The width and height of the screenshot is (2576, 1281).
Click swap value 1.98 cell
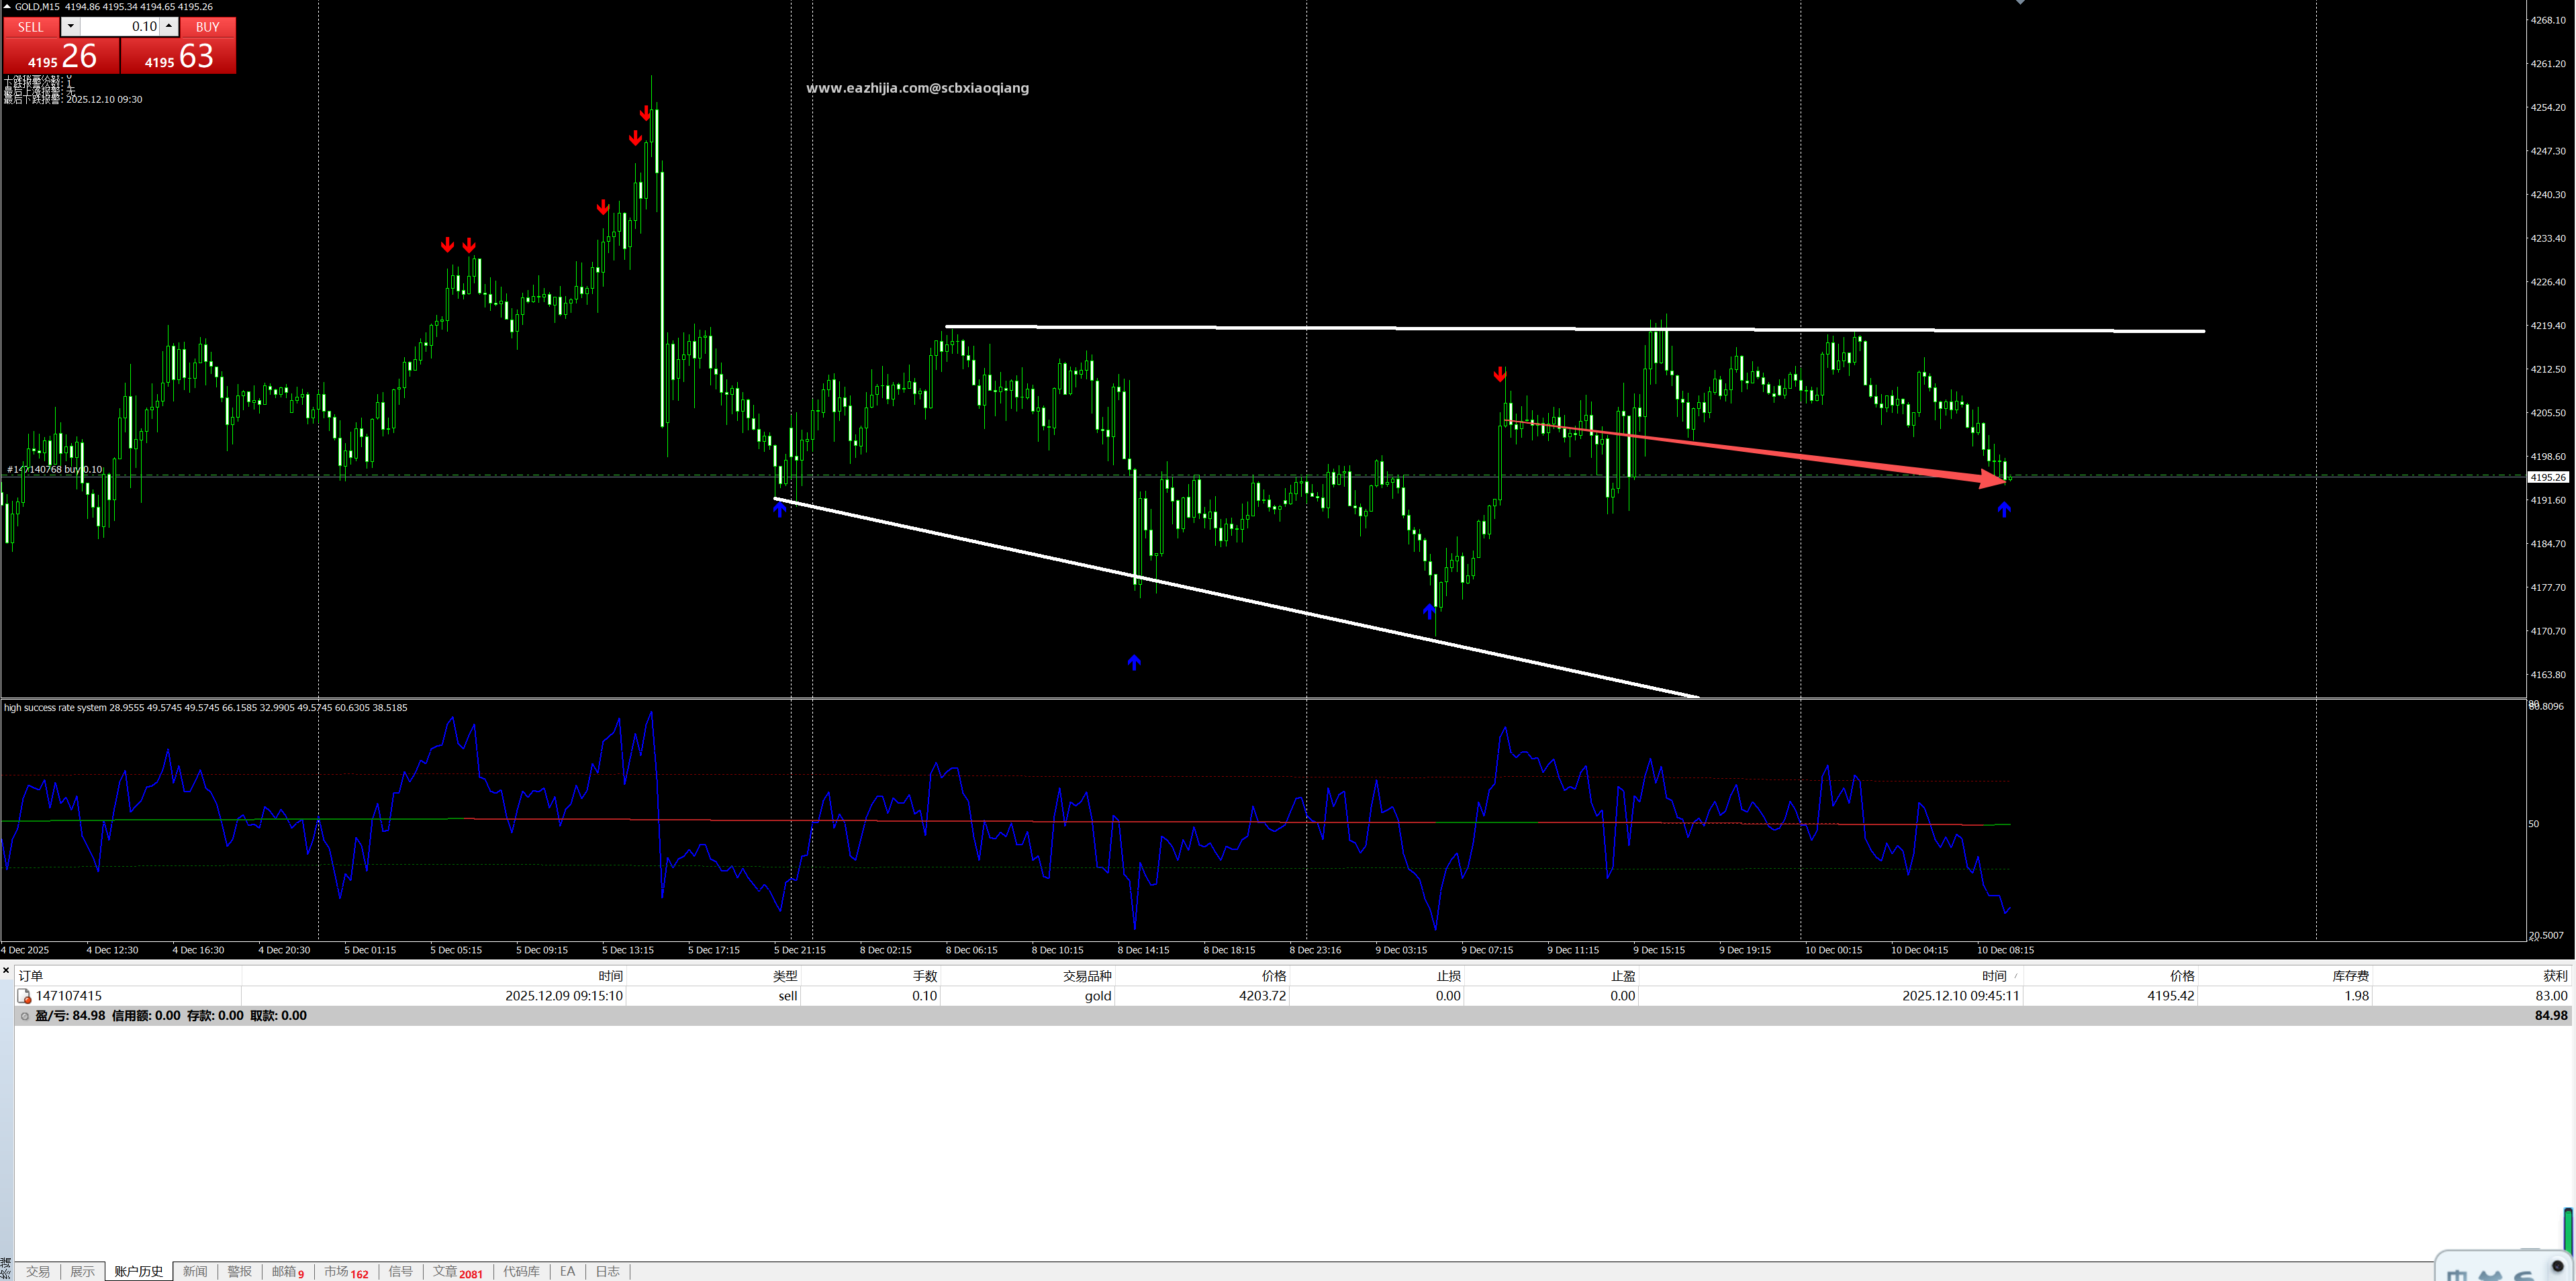(x=2356, y=996)
